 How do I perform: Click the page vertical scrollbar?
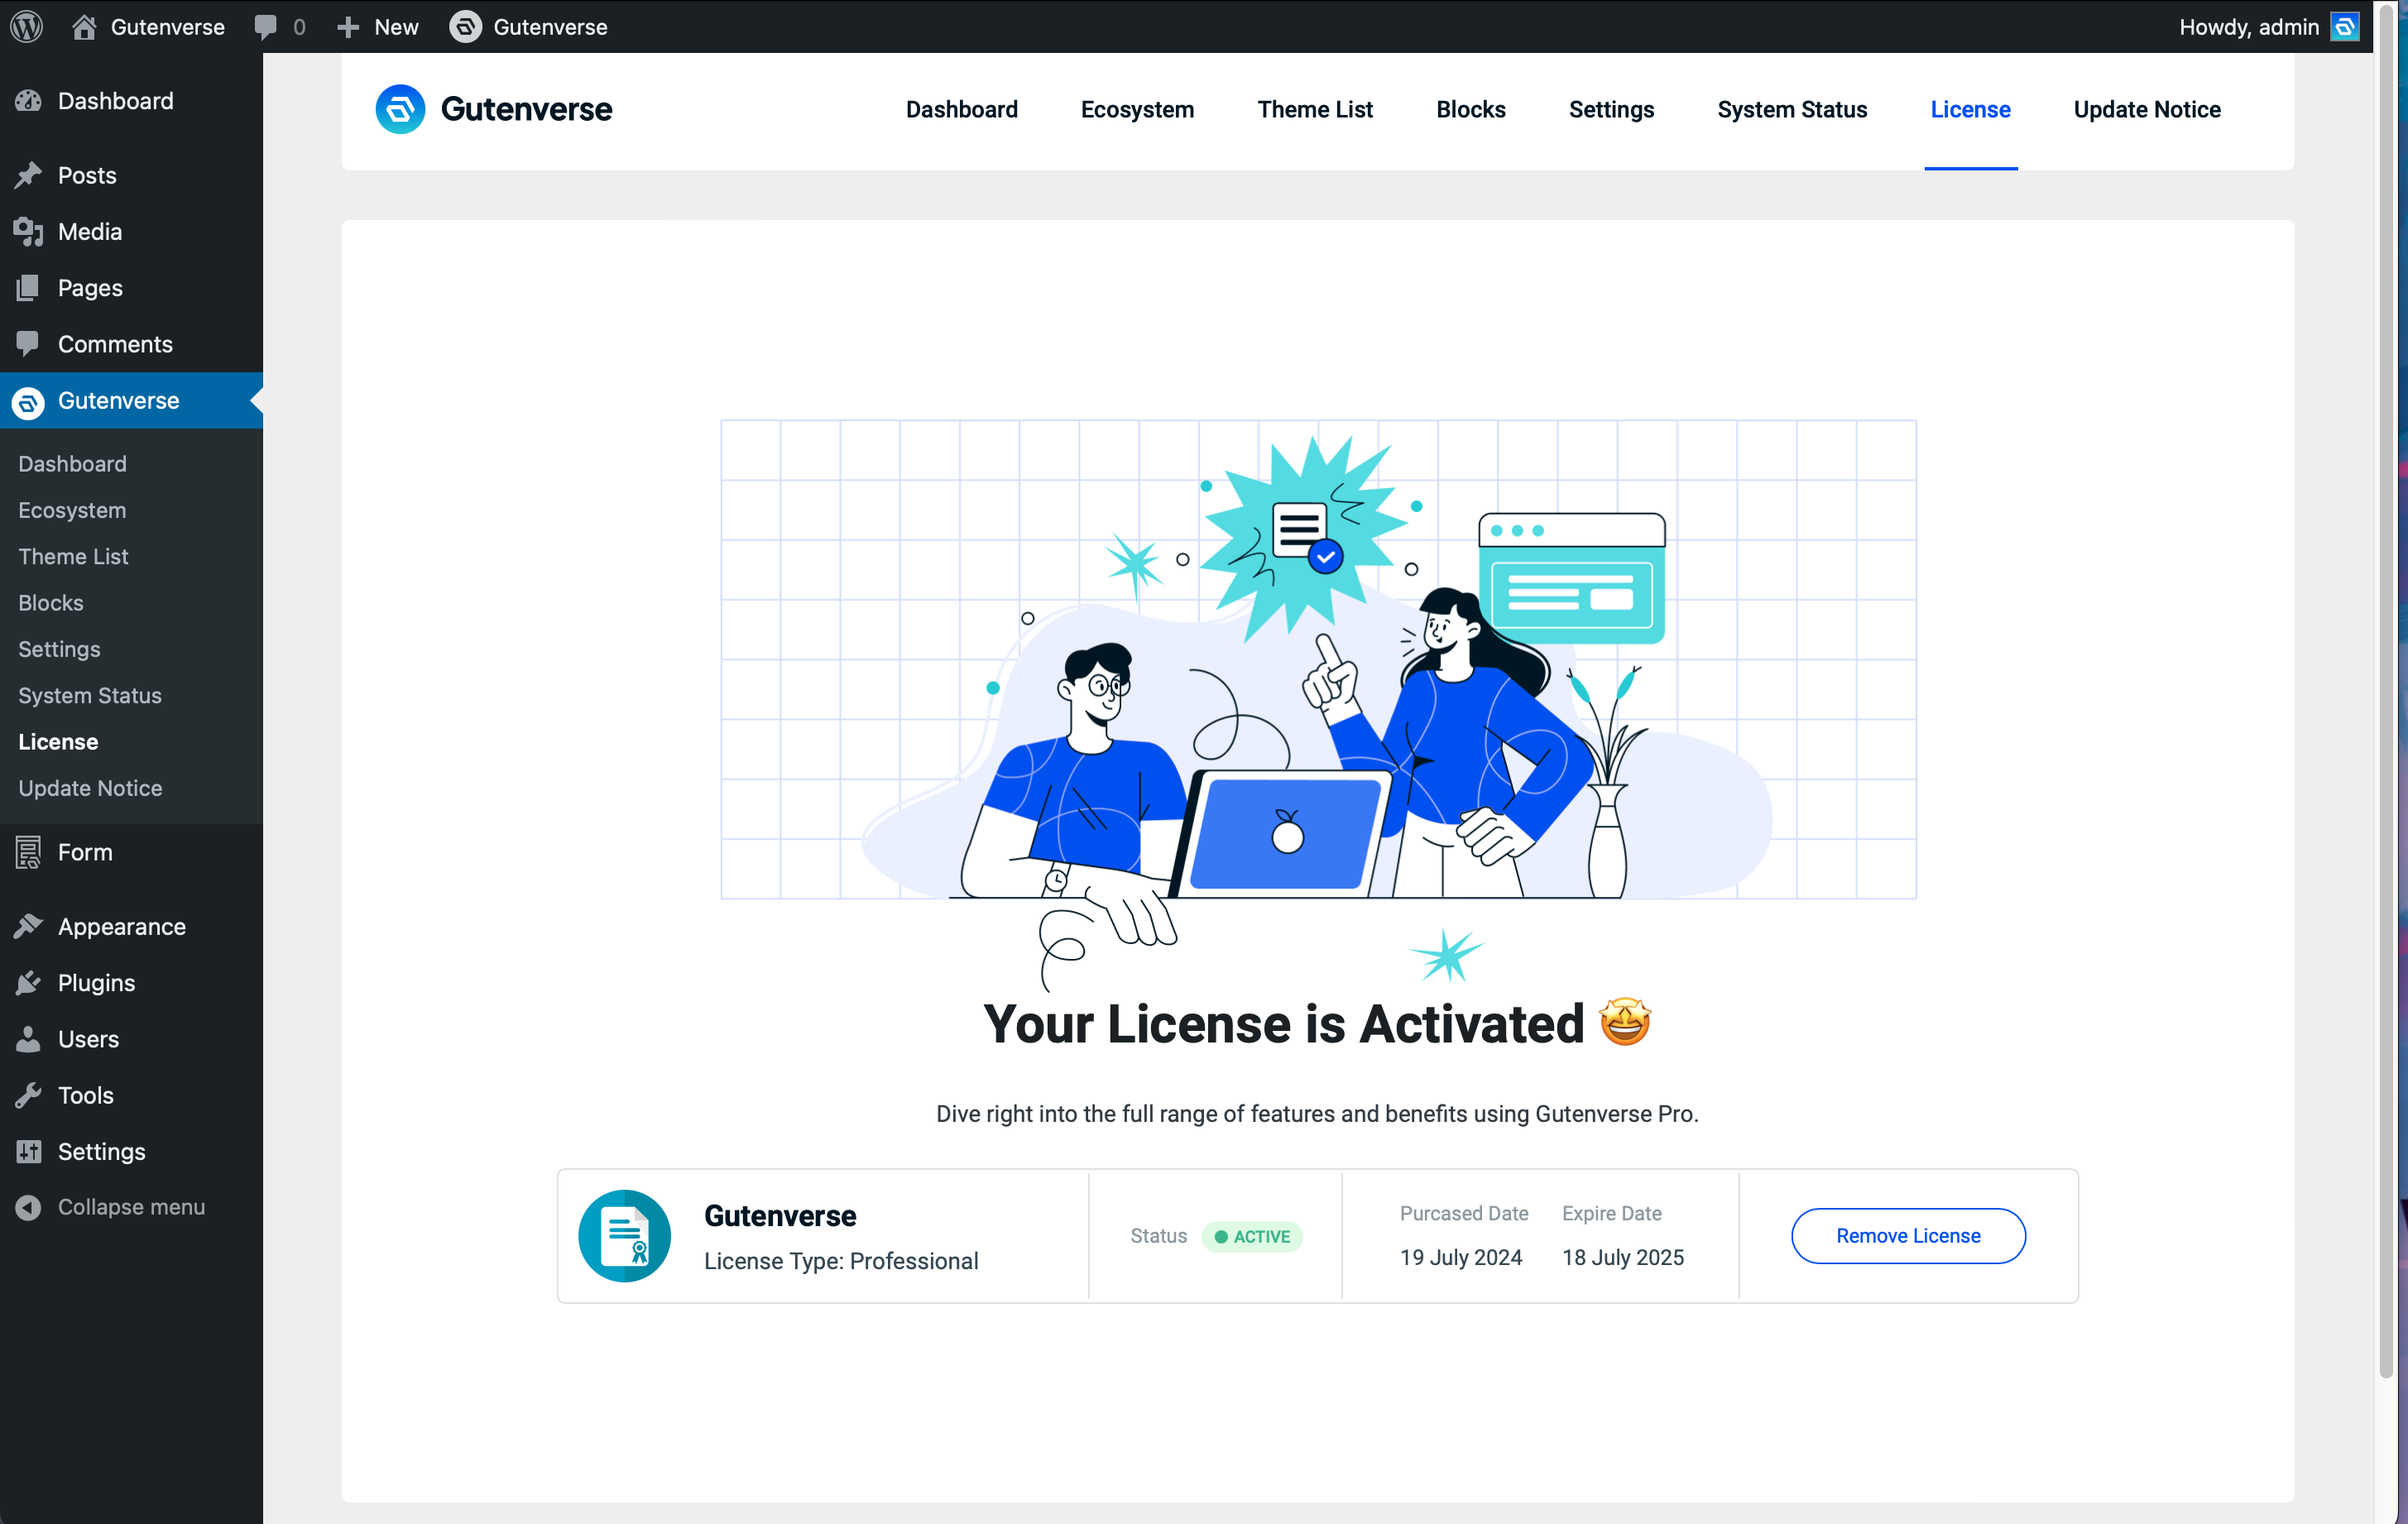click(x=2385, y=700)
